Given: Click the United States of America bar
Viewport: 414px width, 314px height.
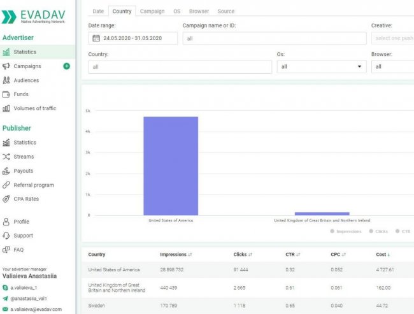Looking at the screenshot, I should click(171, 166).
